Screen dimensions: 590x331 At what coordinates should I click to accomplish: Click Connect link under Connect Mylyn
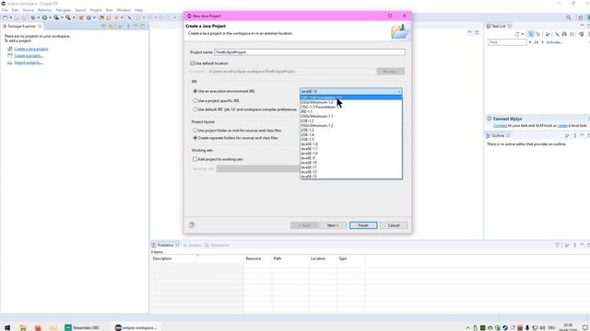click(500, 126)
